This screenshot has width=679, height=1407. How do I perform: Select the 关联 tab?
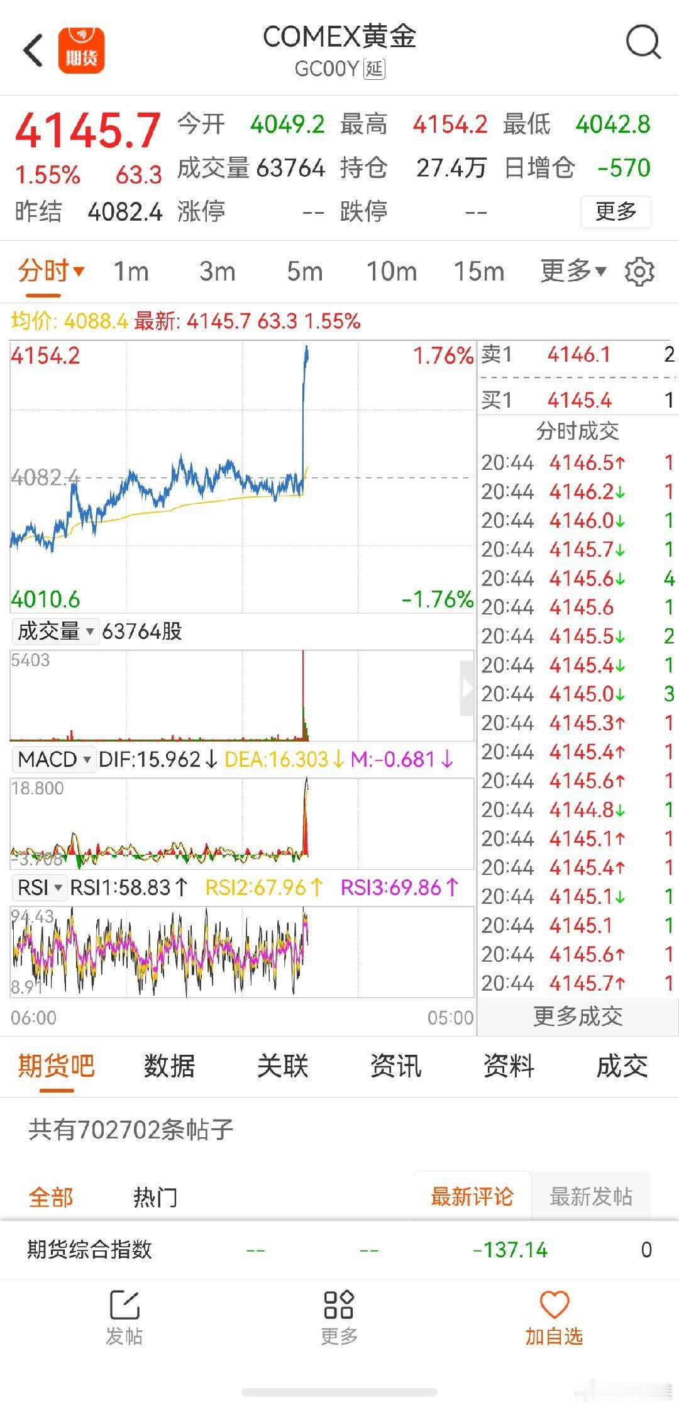[283, 1066]
